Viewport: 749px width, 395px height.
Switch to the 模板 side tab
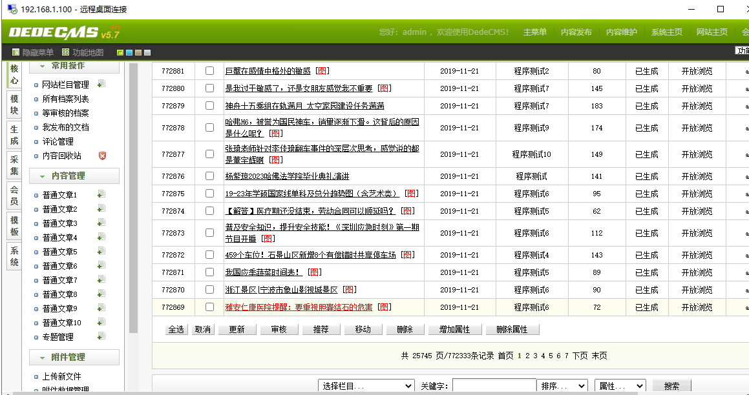pos(14,225)
